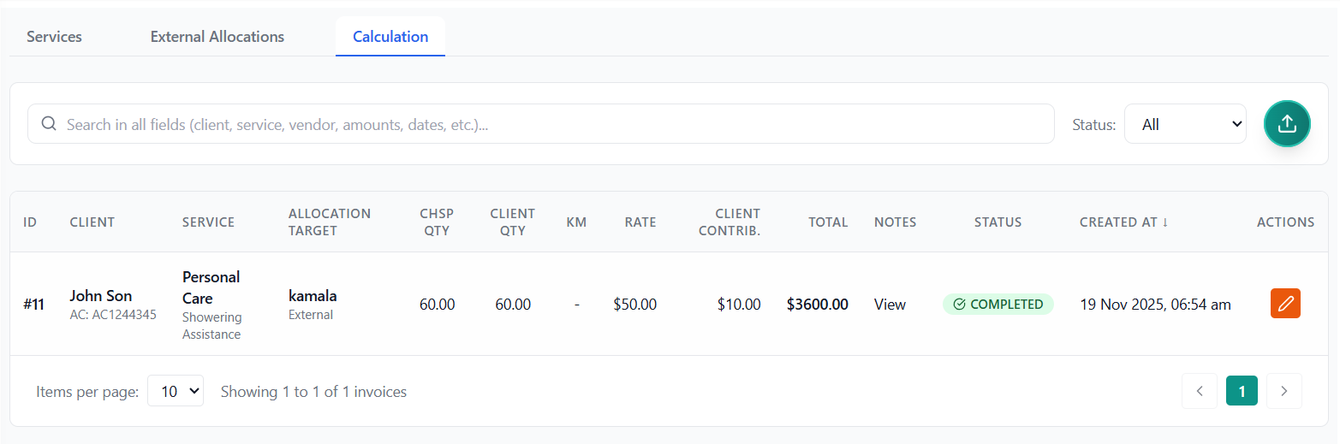Click the Total column header
The image size is (1340, 444).
coord(827,222)
